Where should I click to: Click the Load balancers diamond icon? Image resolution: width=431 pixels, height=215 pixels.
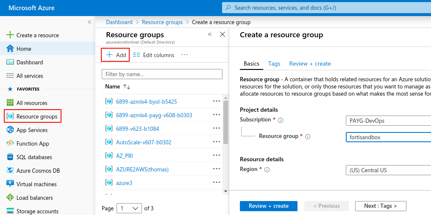[x=10, y=197]
